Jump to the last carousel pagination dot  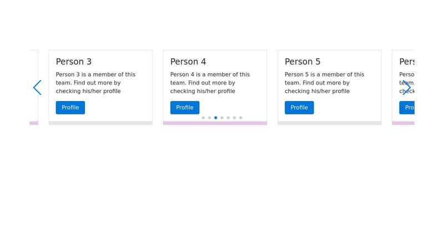pyautogui.click(x=241, y=118)
